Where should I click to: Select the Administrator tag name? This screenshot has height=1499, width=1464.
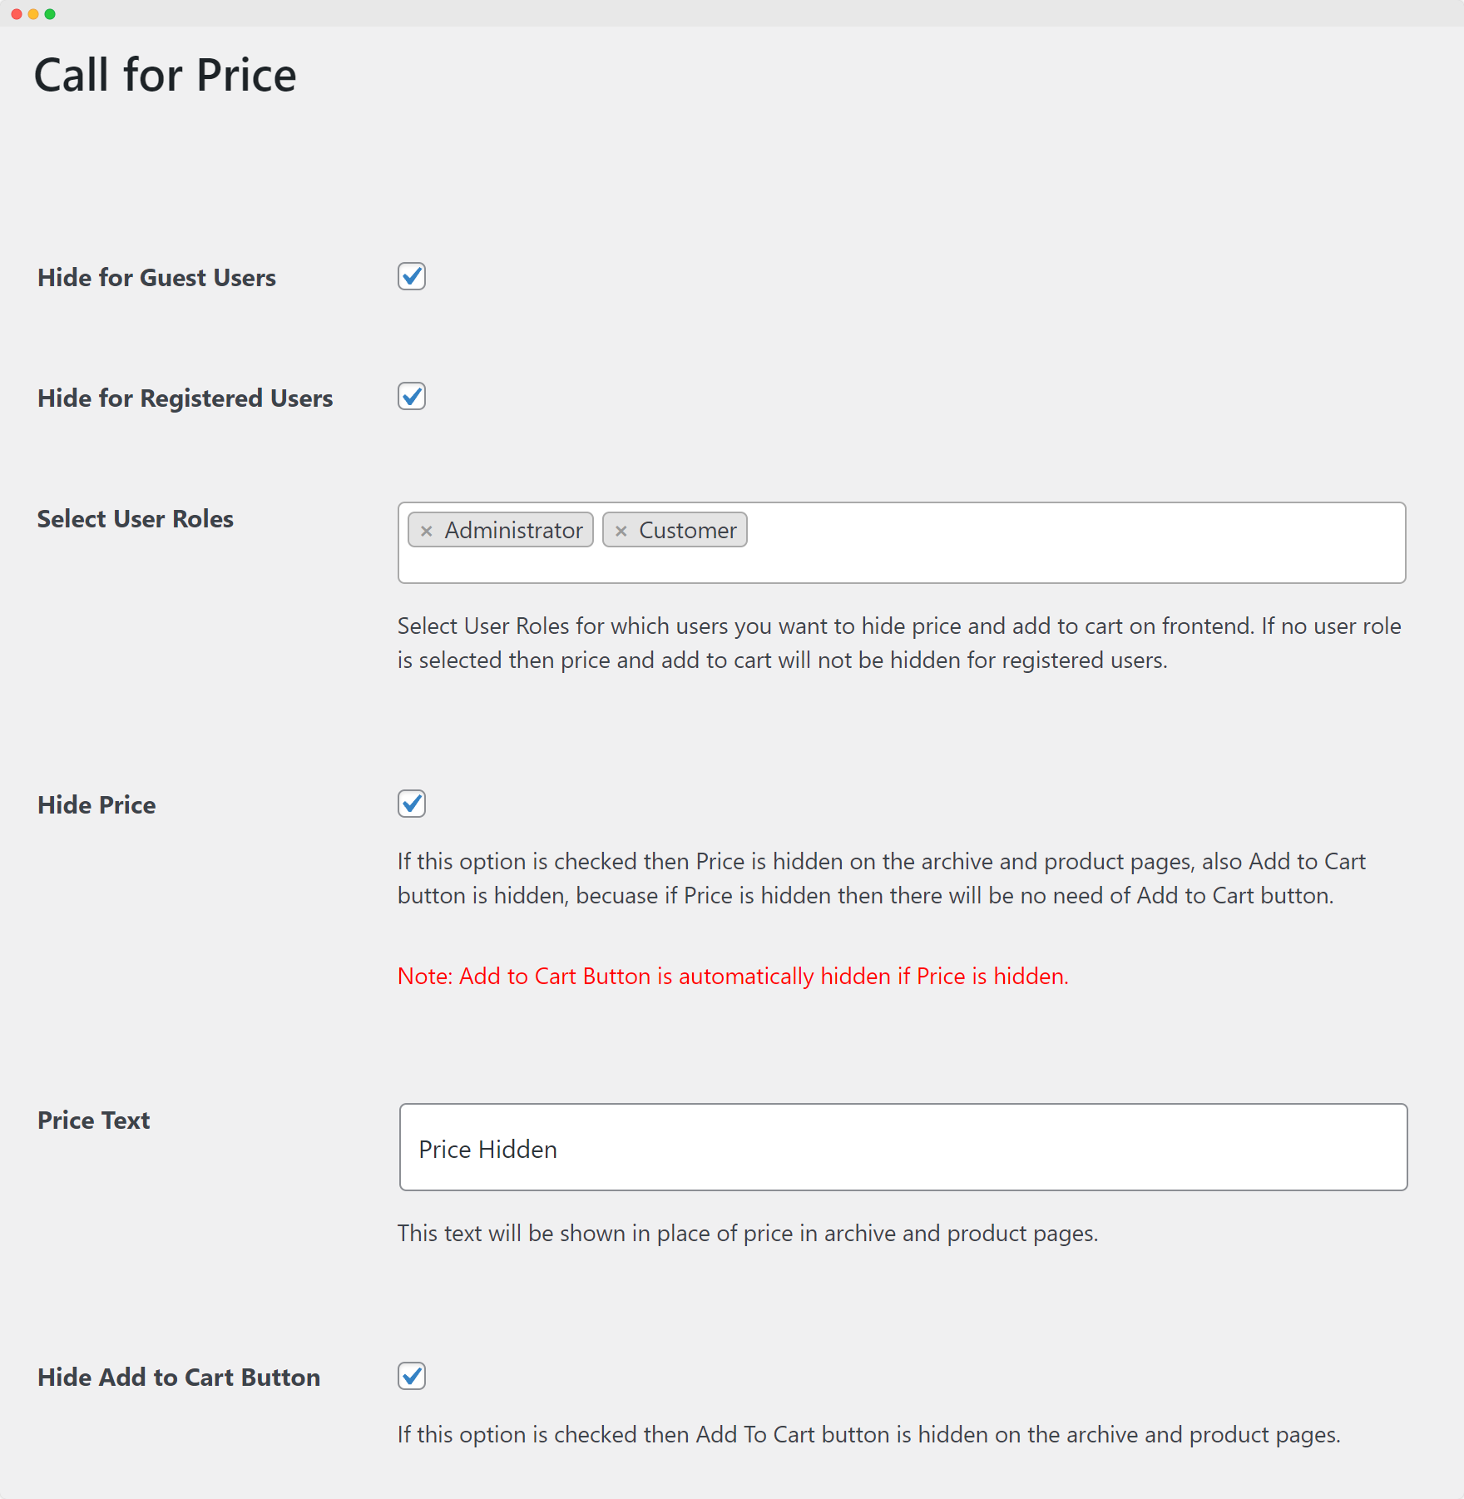click(x=513, y=531)
